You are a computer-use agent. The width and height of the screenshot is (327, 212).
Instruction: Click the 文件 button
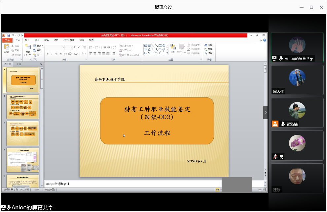7,40
